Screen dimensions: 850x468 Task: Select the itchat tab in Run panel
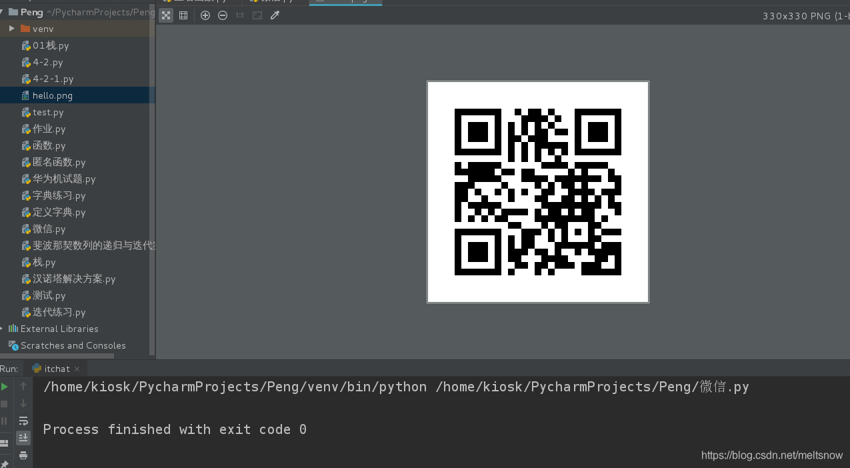click(57, 369)
